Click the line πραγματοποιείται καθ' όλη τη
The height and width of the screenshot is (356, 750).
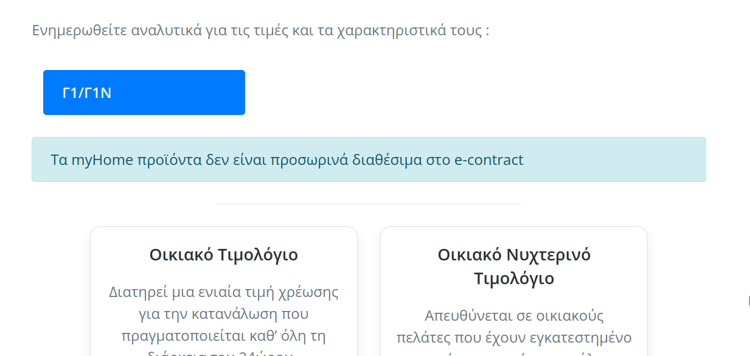click(x=224, y=337)
